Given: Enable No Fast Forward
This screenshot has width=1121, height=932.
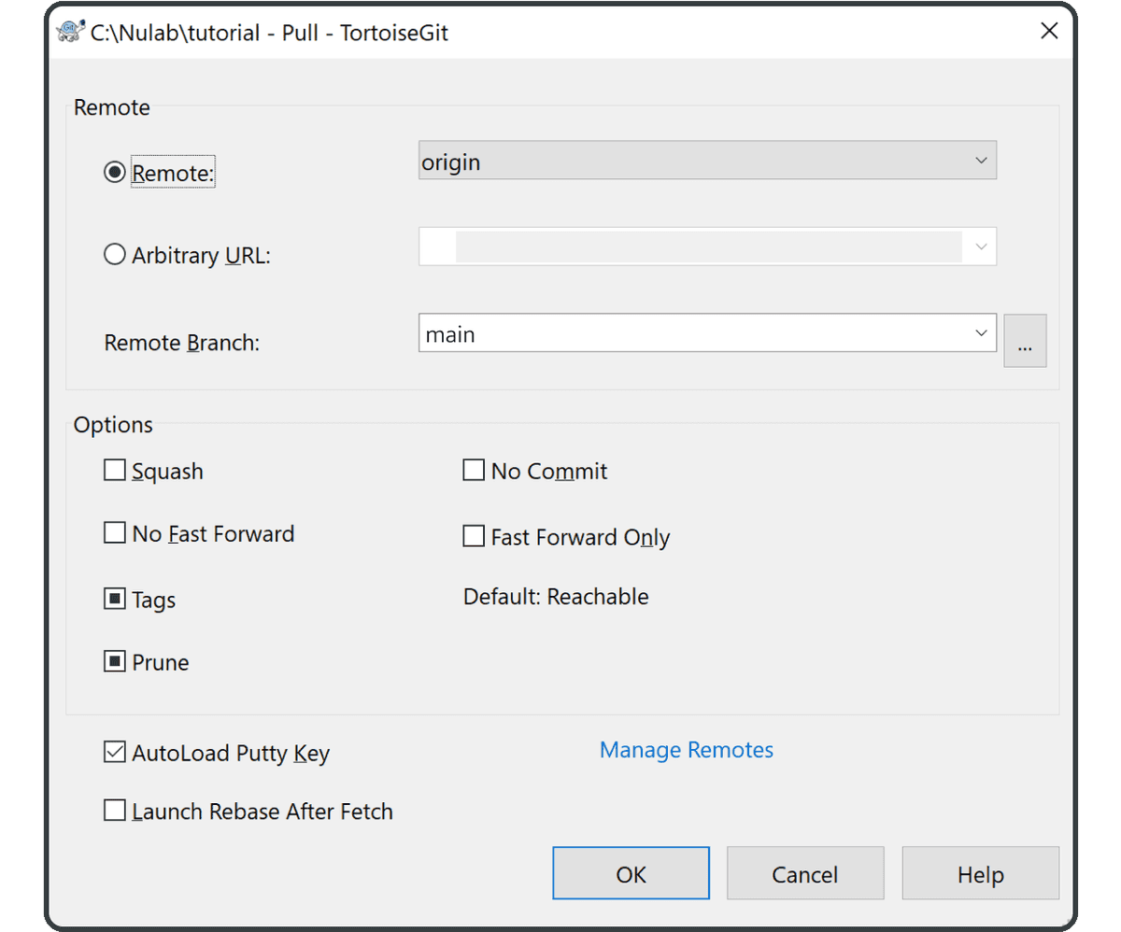Looking at the screenshot, I should click(x=114, y=532).
